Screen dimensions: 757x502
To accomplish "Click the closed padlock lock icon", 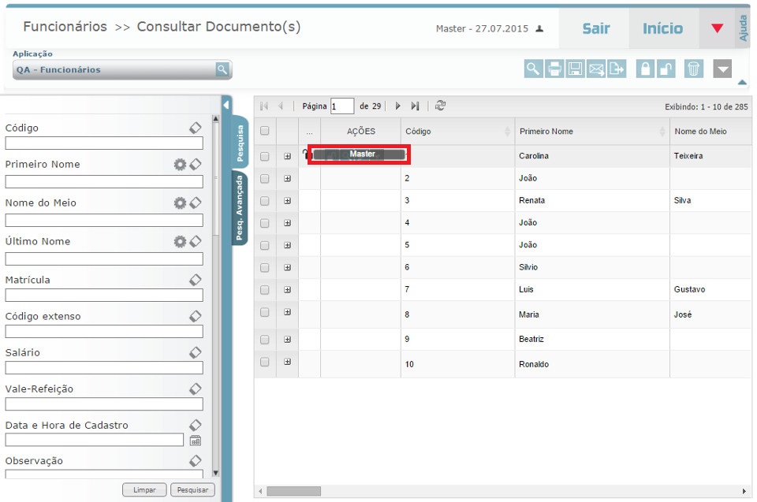I will point(645,69).
